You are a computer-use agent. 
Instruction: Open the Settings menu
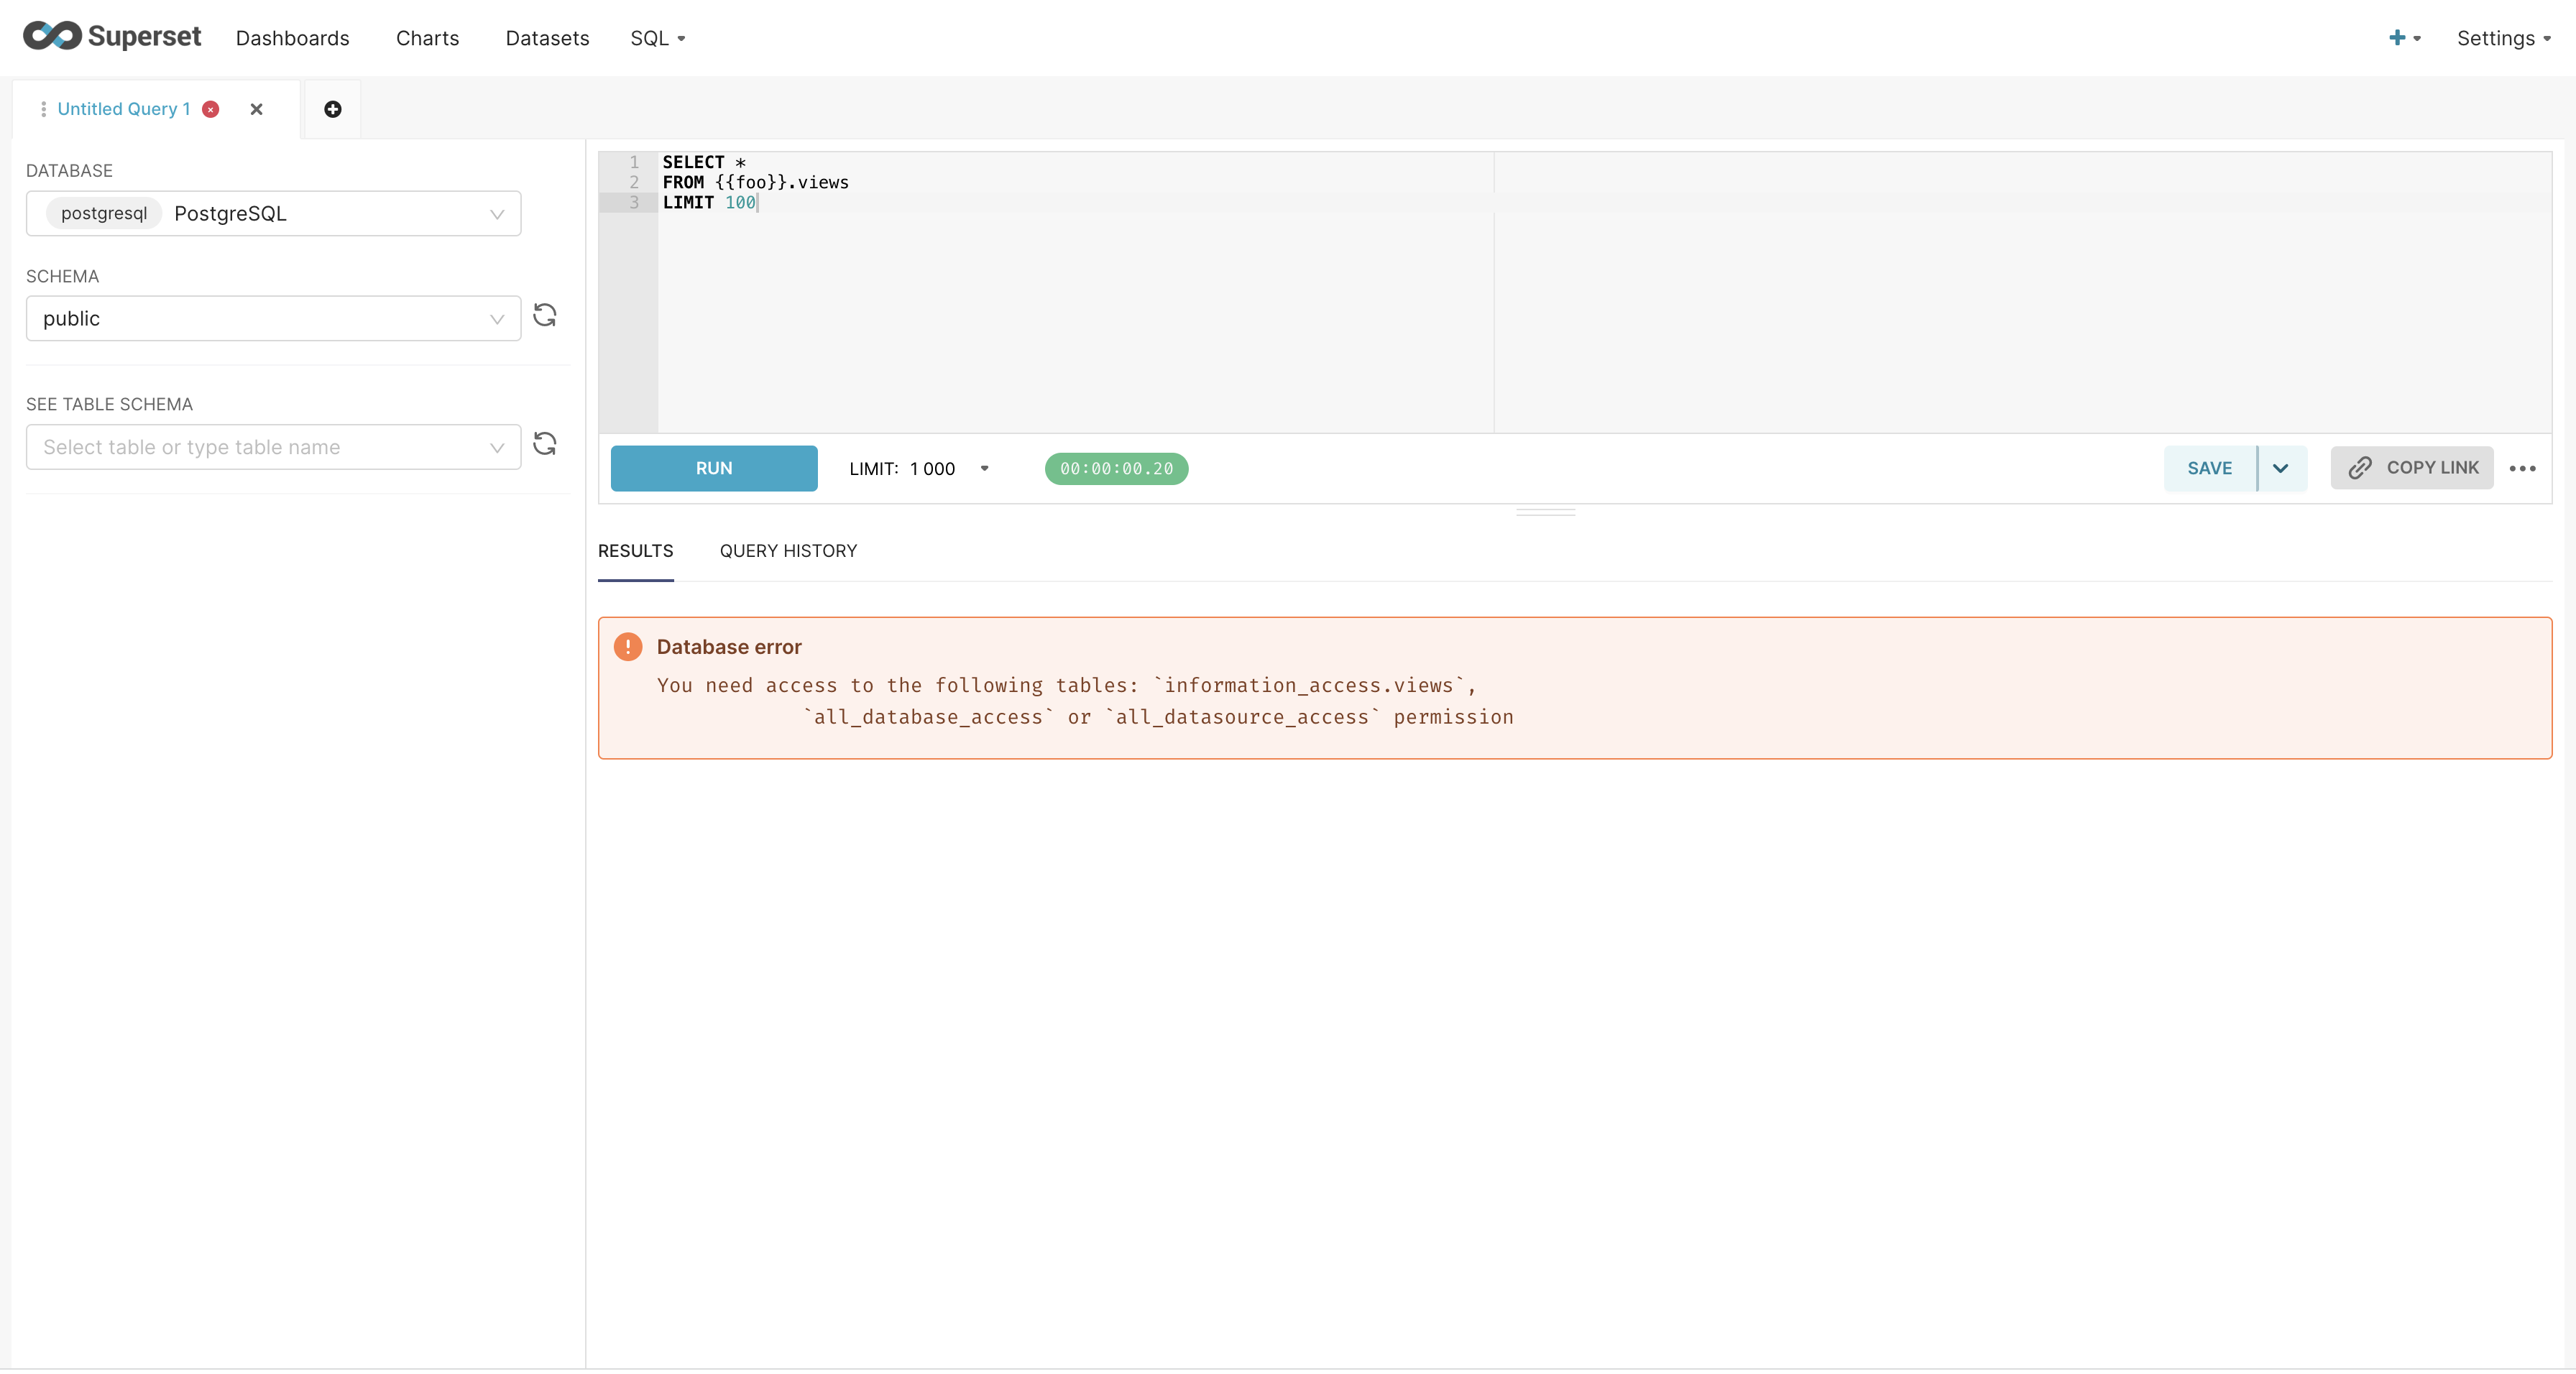click(2502, 38)
